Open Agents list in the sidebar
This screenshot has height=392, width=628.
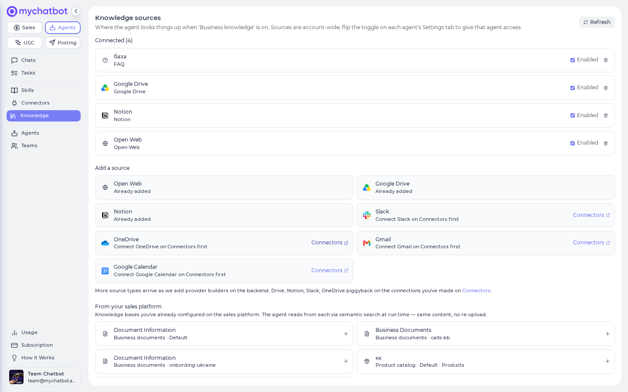pos(44,133)
